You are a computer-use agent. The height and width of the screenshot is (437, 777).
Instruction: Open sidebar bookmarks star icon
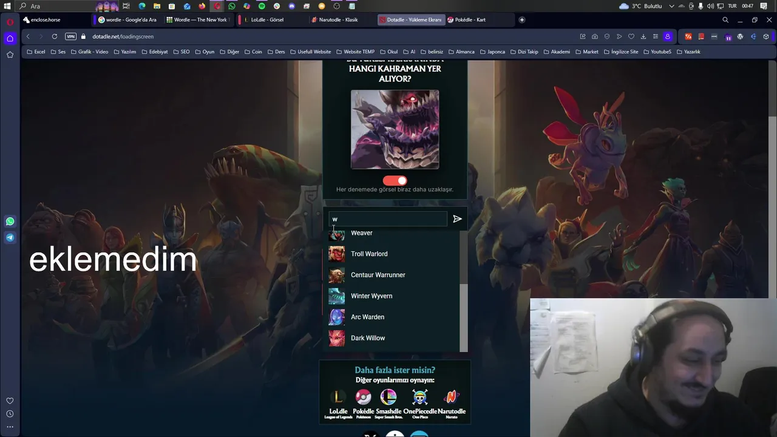[x=10, y=55]
